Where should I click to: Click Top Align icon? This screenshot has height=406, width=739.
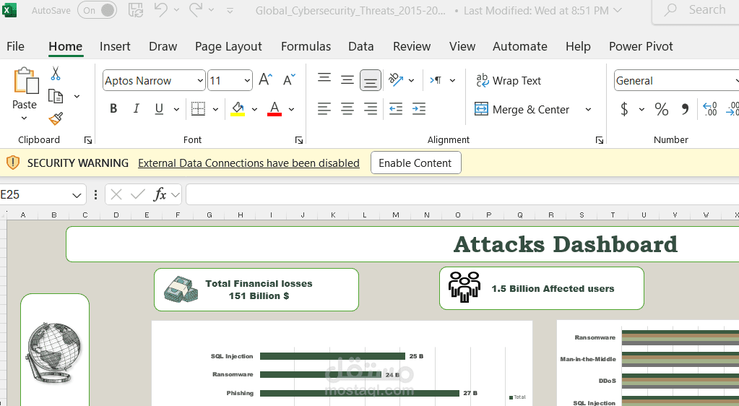pos(324,78)
